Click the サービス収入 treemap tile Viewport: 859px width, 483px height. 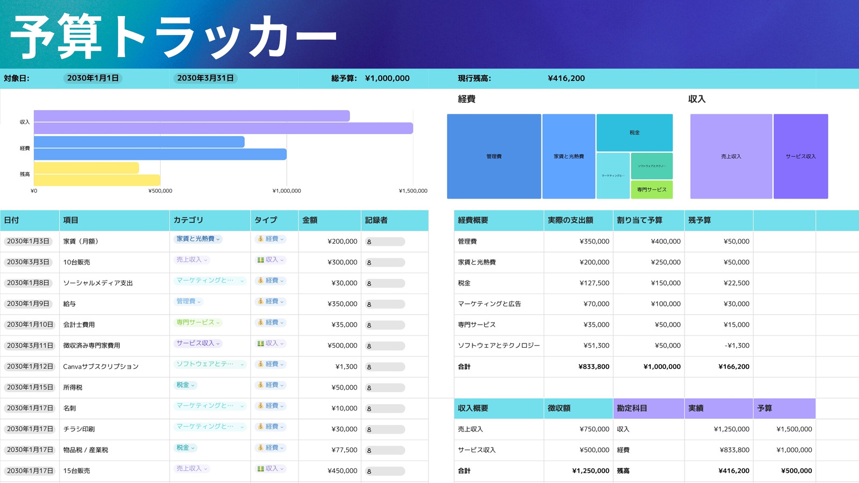pos(800,156)
